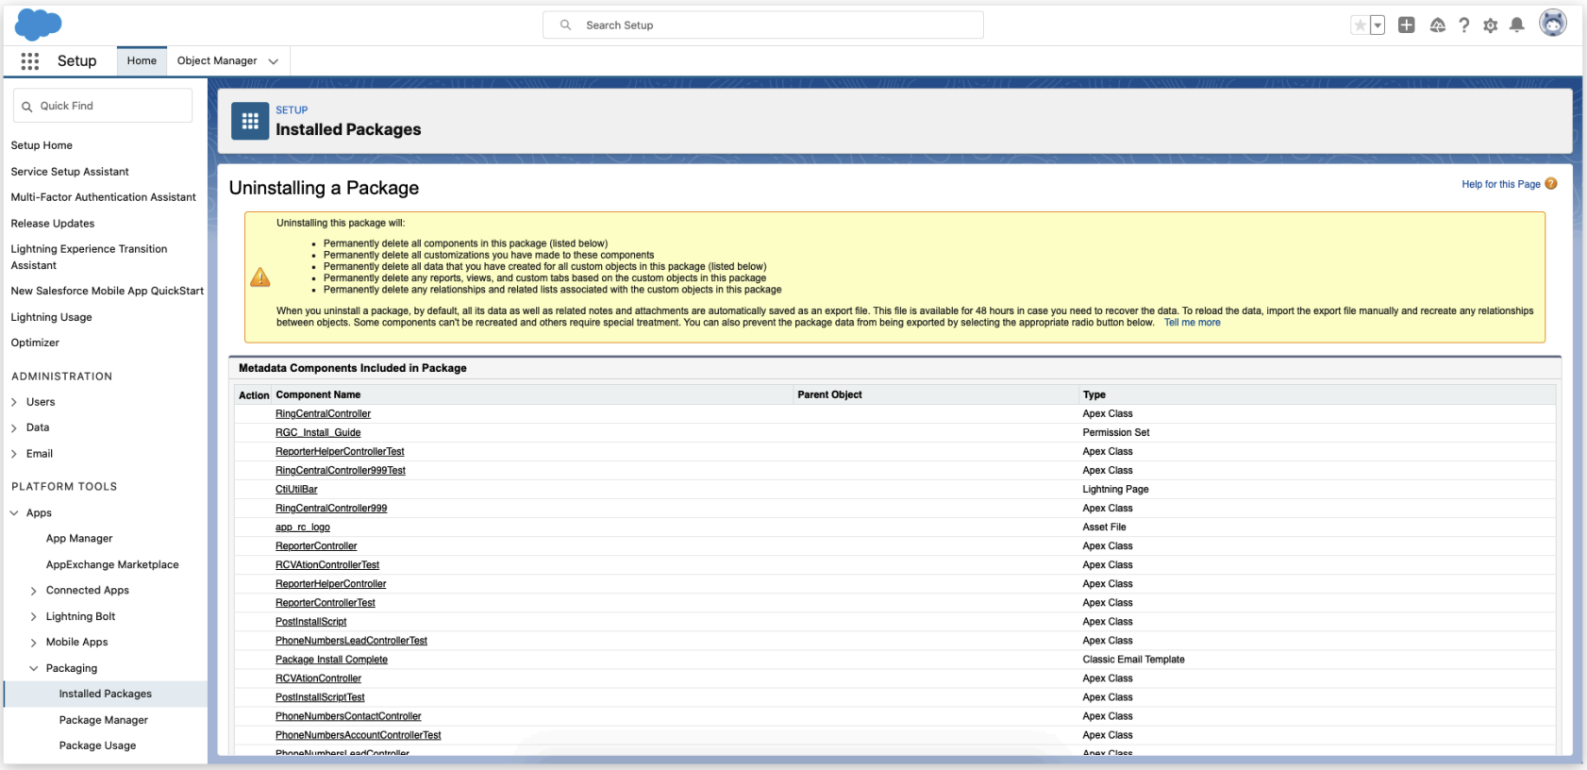The image size is (1587, 770).
Task: Click the Help for this Page question icon
Action: pos(1551,184)
